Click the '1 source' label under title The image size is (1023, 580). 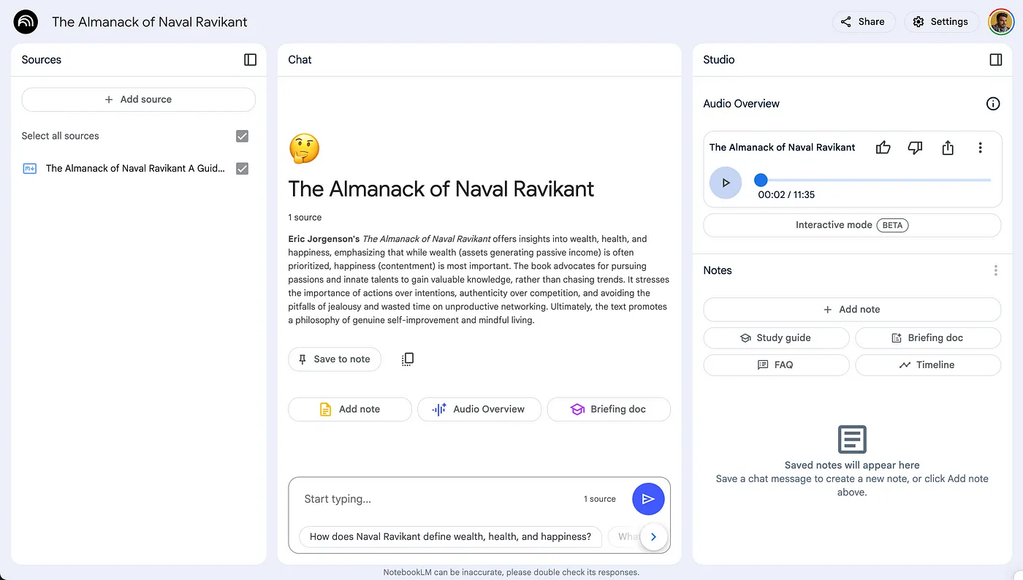pos(305,218)
